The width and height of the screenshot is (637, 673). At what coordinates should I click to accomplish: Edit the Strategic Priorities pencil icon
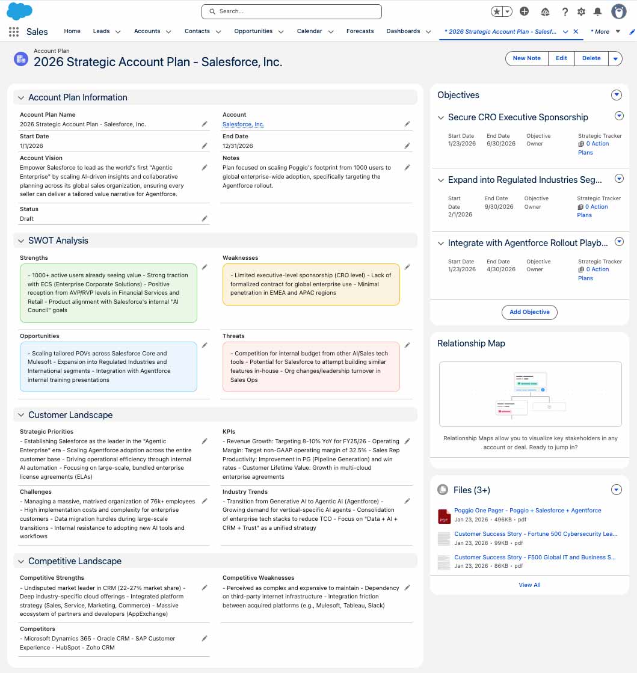click(205, 441)
